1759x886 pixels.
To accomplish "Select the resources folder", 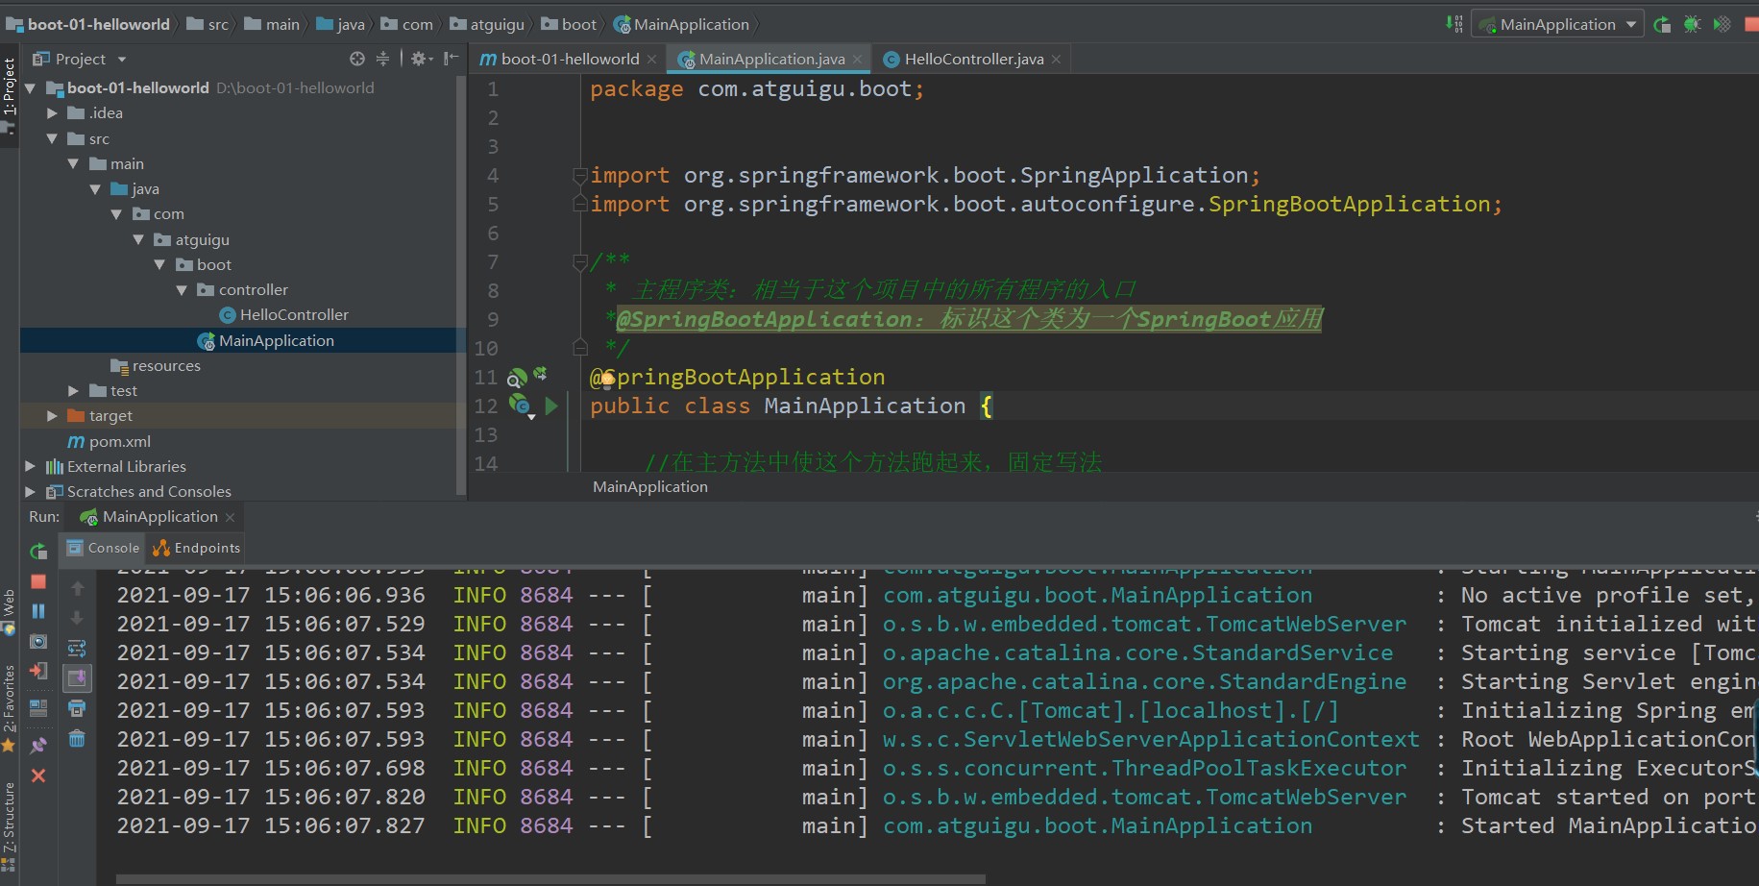I will coord(156,365).
